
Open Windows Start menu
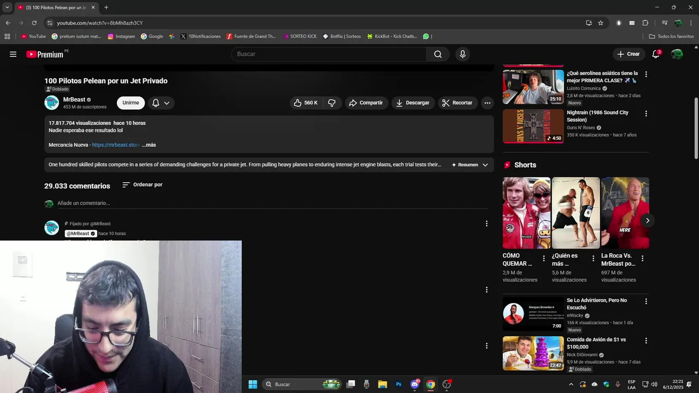coord(253,384)
